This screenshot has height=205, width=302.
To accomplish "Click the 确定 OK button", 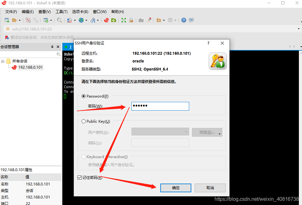I will pyautogui.click(x=176, y=188).
